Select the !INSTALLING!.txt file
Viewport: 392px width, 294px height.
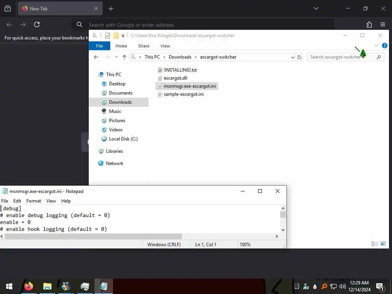pyautogui.click(x=180, y=70)
